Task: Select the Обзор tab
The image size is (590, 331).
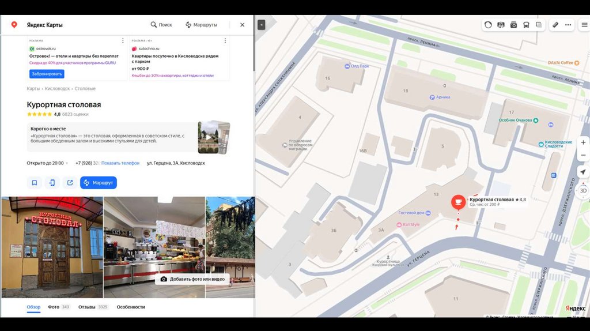Action: pos(33,307)
